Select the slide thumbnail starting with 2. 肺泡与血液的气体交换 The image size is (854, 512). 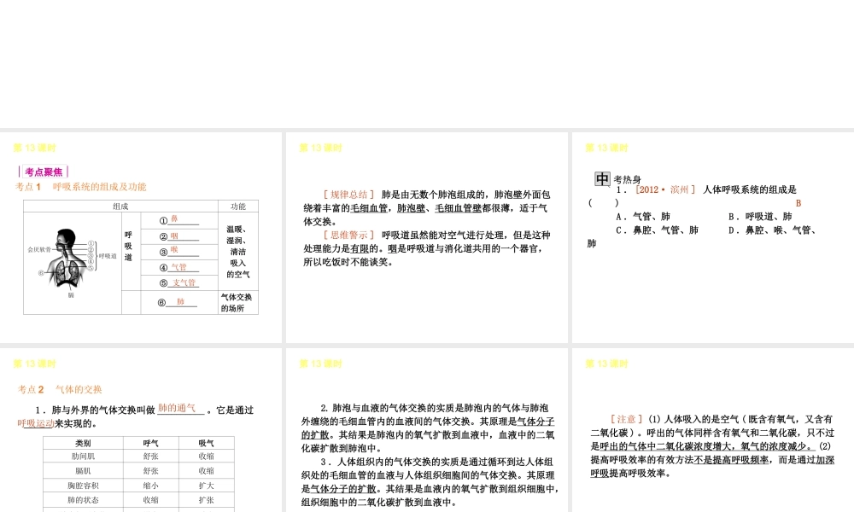426,430
